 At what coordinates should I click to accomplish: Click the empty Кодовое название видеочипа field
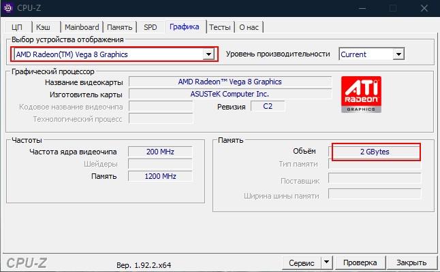click(161, 107)
